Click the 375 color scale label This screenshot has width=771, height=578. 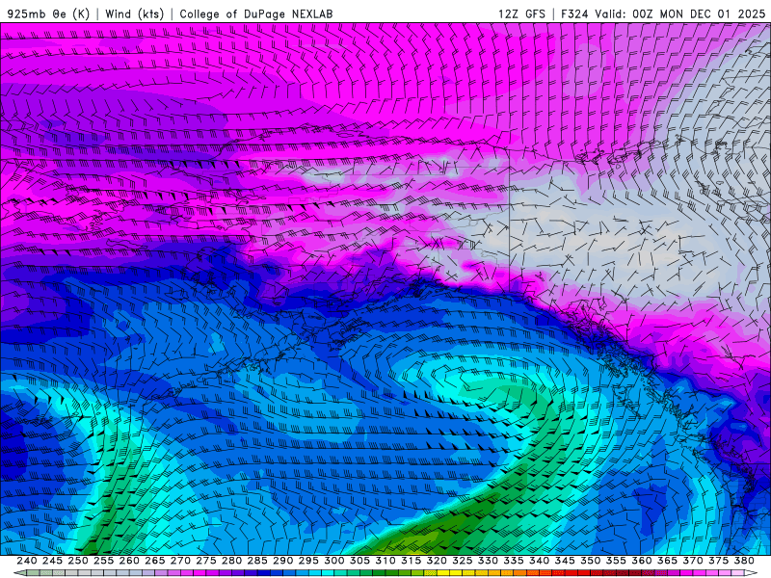(x=718, y=561)
